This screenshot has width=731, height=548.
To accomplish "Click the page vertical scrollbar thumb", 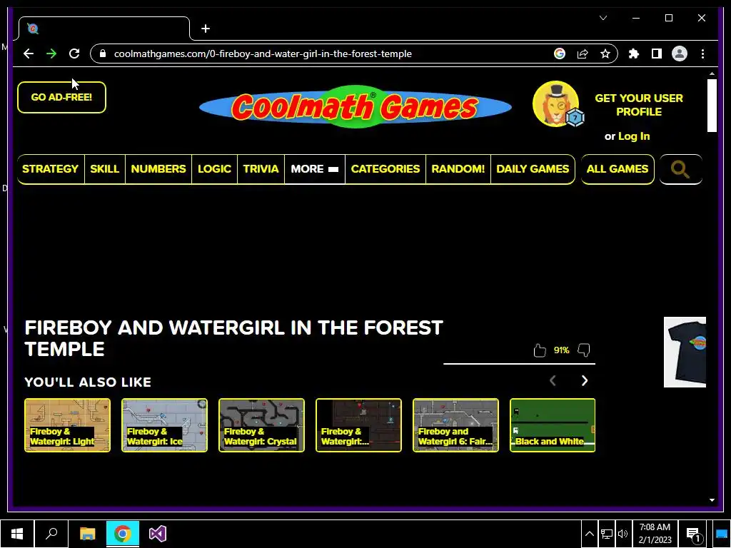I will [712, 106].
